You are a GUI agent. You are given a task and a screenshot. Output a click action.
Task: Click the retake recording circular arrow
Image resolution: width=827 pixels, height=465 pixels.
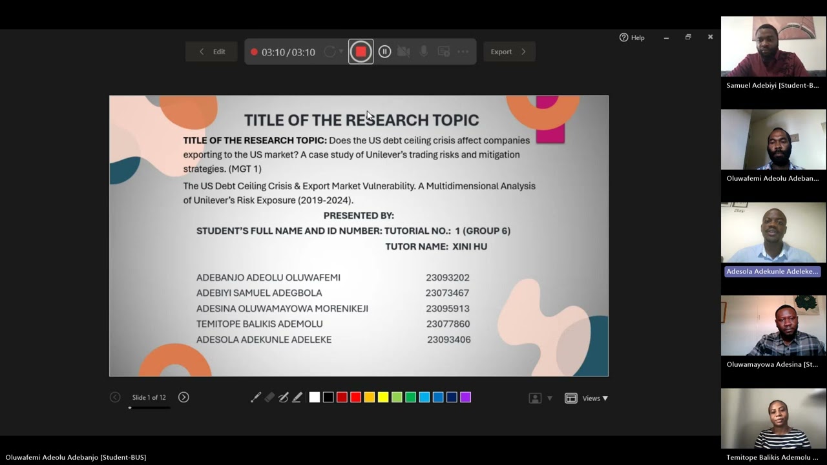(x=330, y=52)
